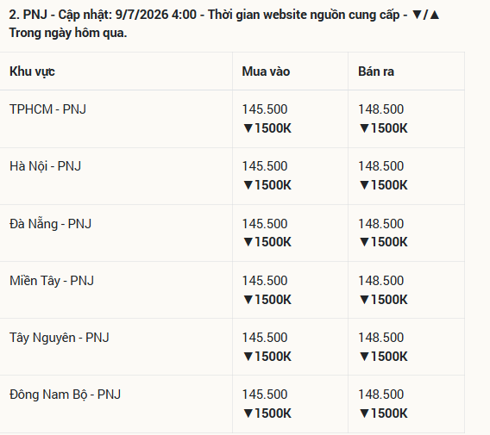Viewport: 490px width, 435px height.
Task: Click Tây Nguyên sell price 148.500
Action: point(381,338)
